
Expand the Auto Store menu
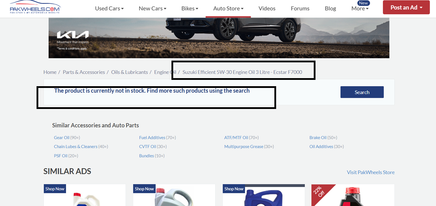click(228, 8)
